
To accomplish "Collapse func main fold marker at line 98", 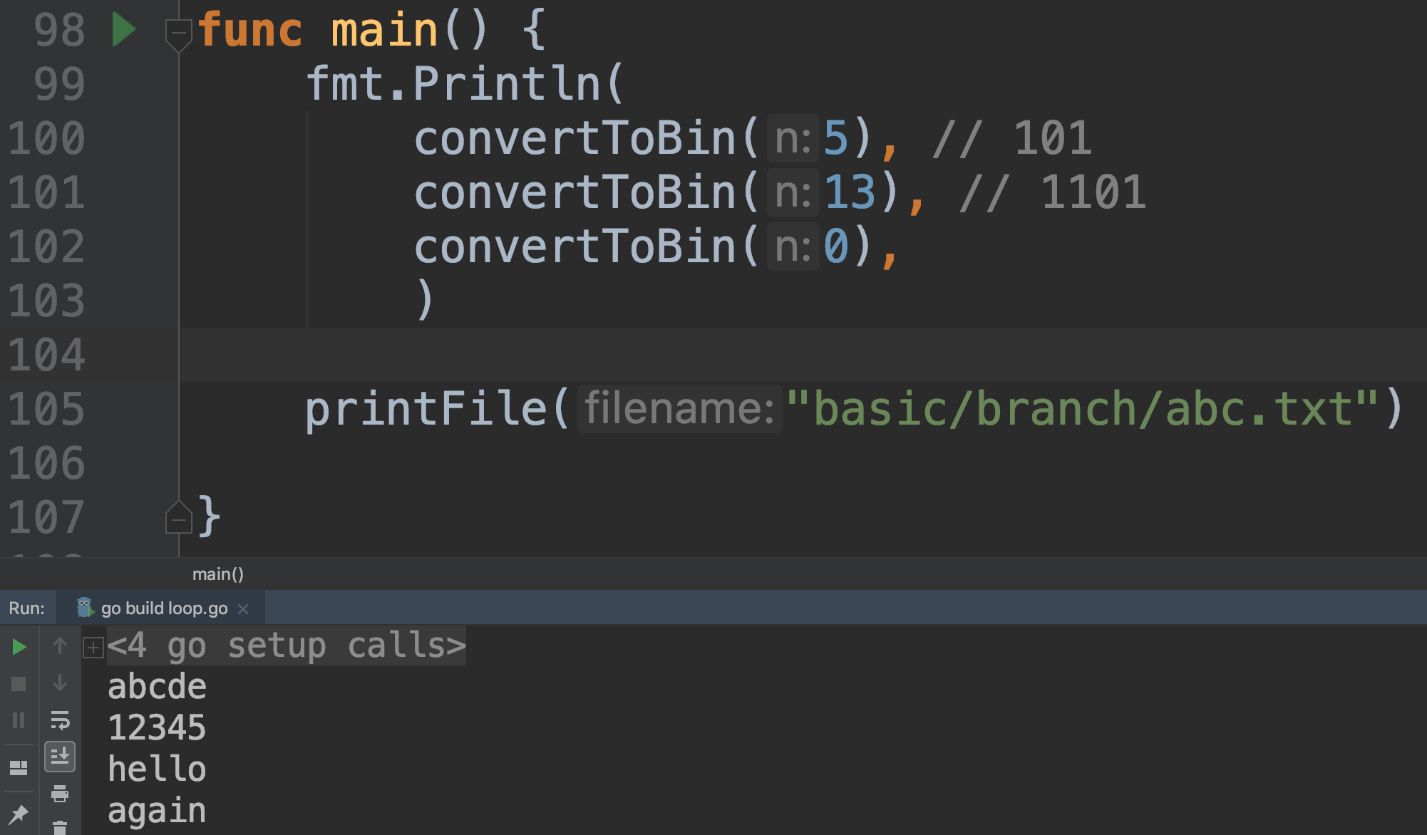I will pyautogui.click(x=178, y=33).
